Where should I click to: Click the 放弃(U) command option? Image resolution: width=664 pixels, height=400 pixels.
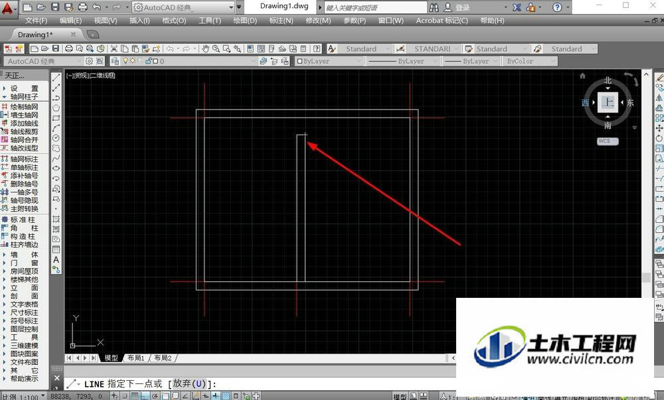point(189,383)
